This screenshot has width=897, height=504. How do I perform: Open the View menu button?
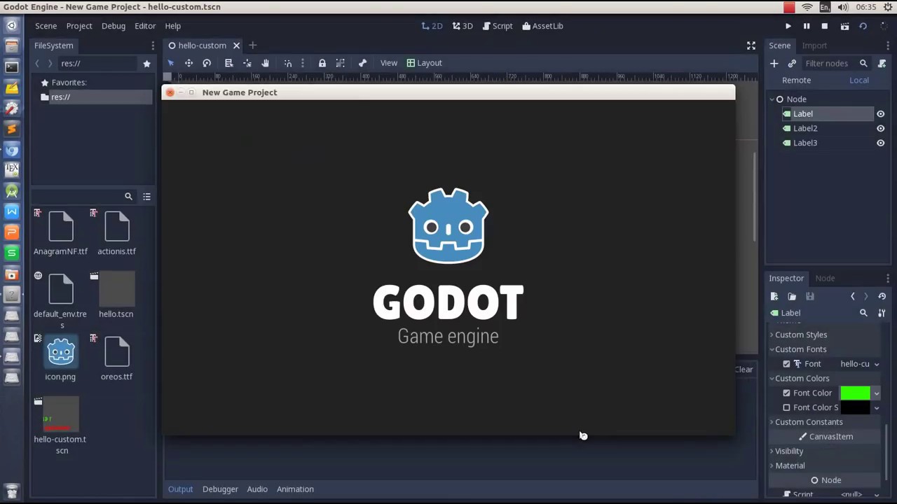[x=388, y=63]
